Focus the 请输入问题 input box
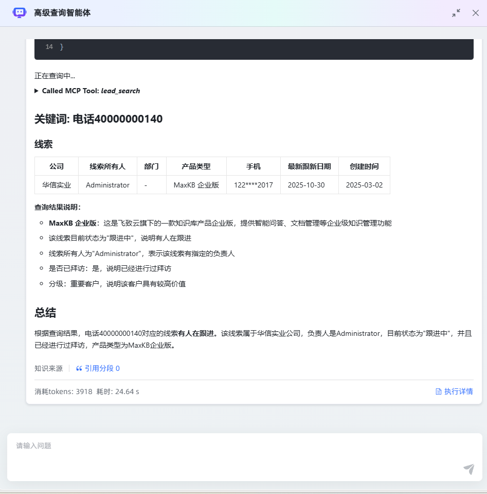Viewport: 487px width, 494px height. tap(244, 457)
